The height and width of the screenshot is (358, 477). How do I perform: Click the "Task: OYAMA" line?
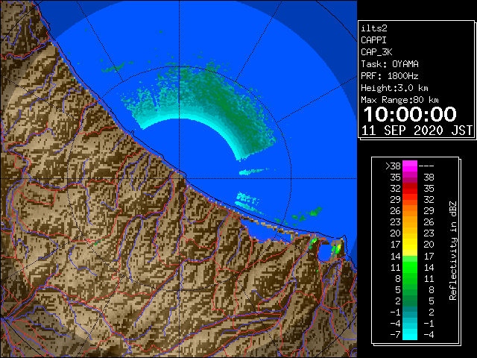point(390,64)
